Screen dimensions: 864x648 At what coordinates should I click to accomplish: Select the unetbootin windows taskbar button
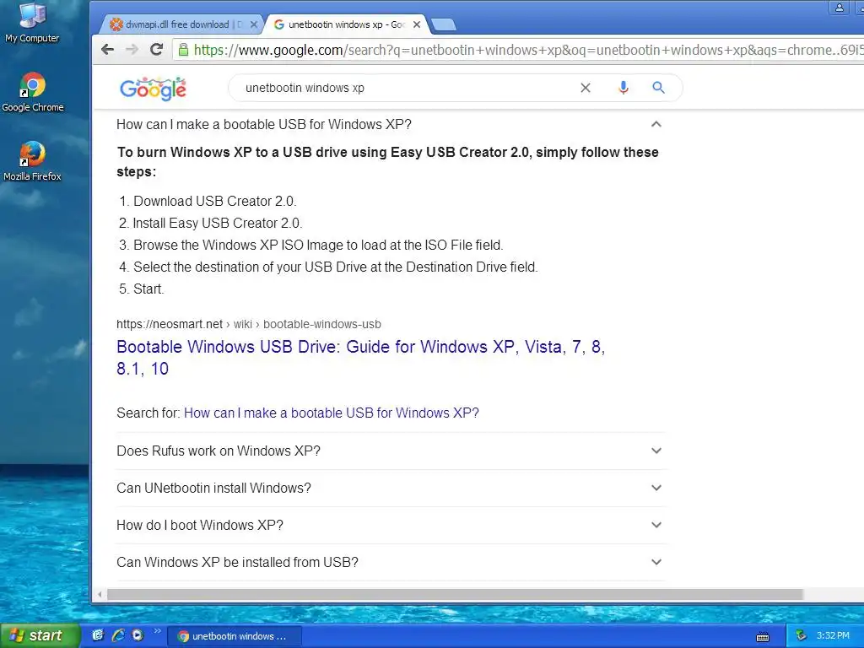[x=234, y=636]
